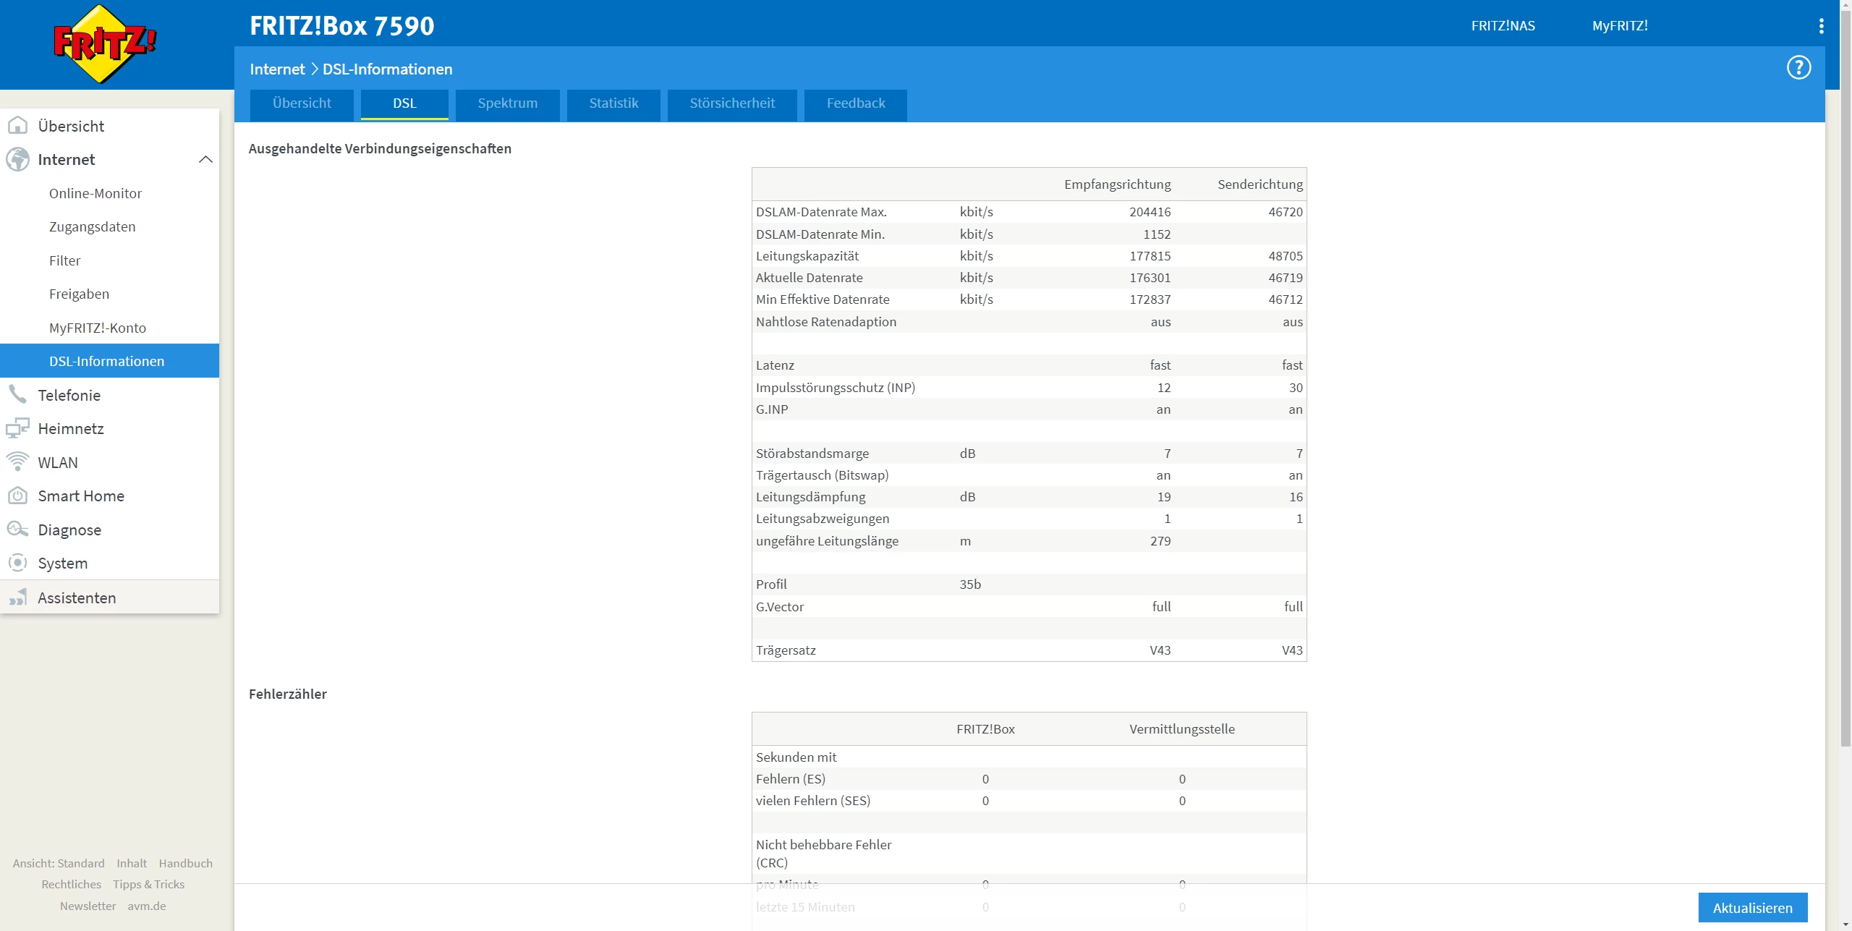Open the MyFRITZ! header link
Viewport: 1852px width, 931px height.
tap(1619, 26)
